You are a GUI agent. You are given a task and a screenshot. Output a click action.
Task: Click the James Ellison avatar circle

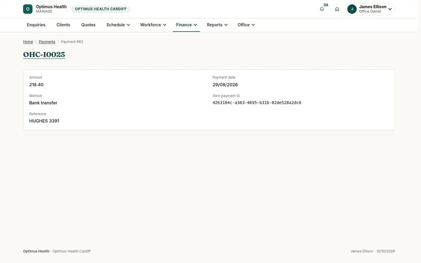(x=352, y=9)
